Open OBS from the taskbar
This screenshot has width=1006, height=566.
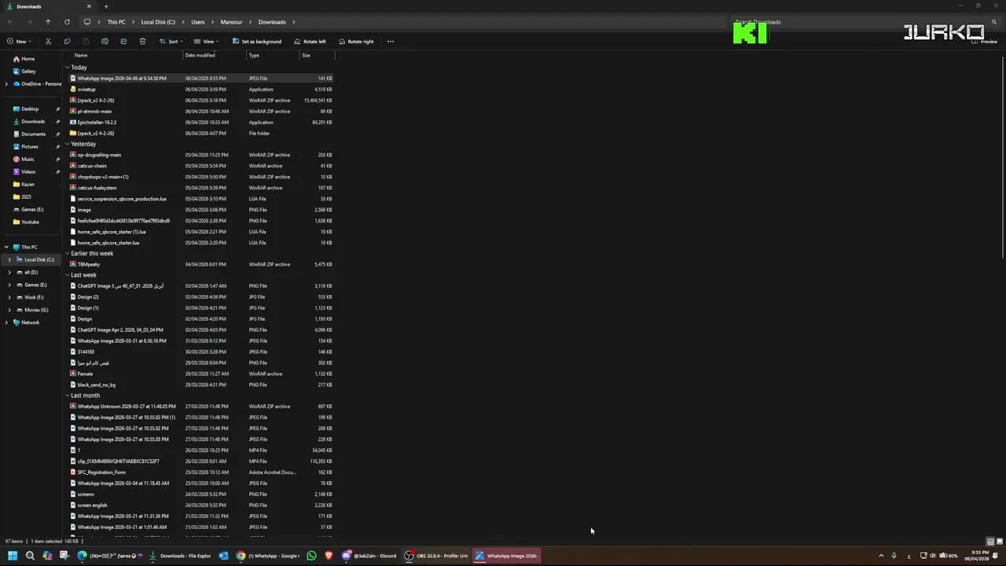coord(437,556)
